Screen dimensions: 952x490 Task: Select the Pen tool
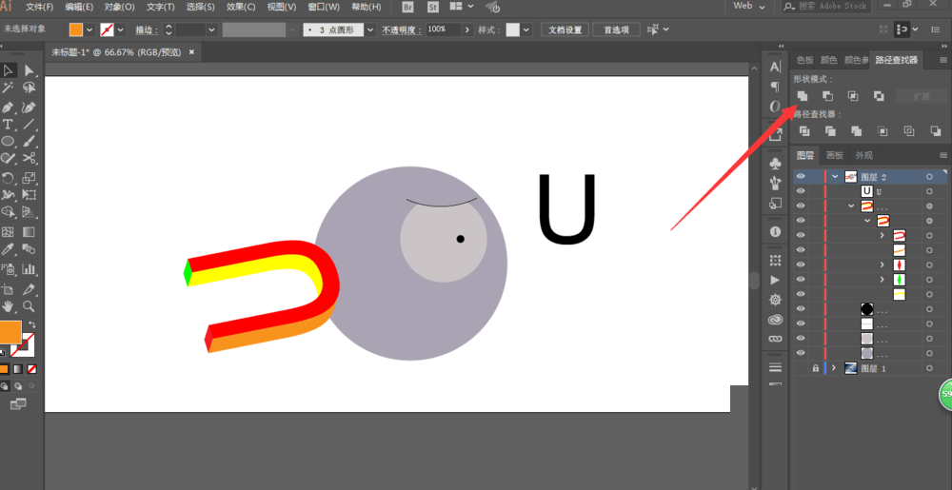click(x=8, y=108)
